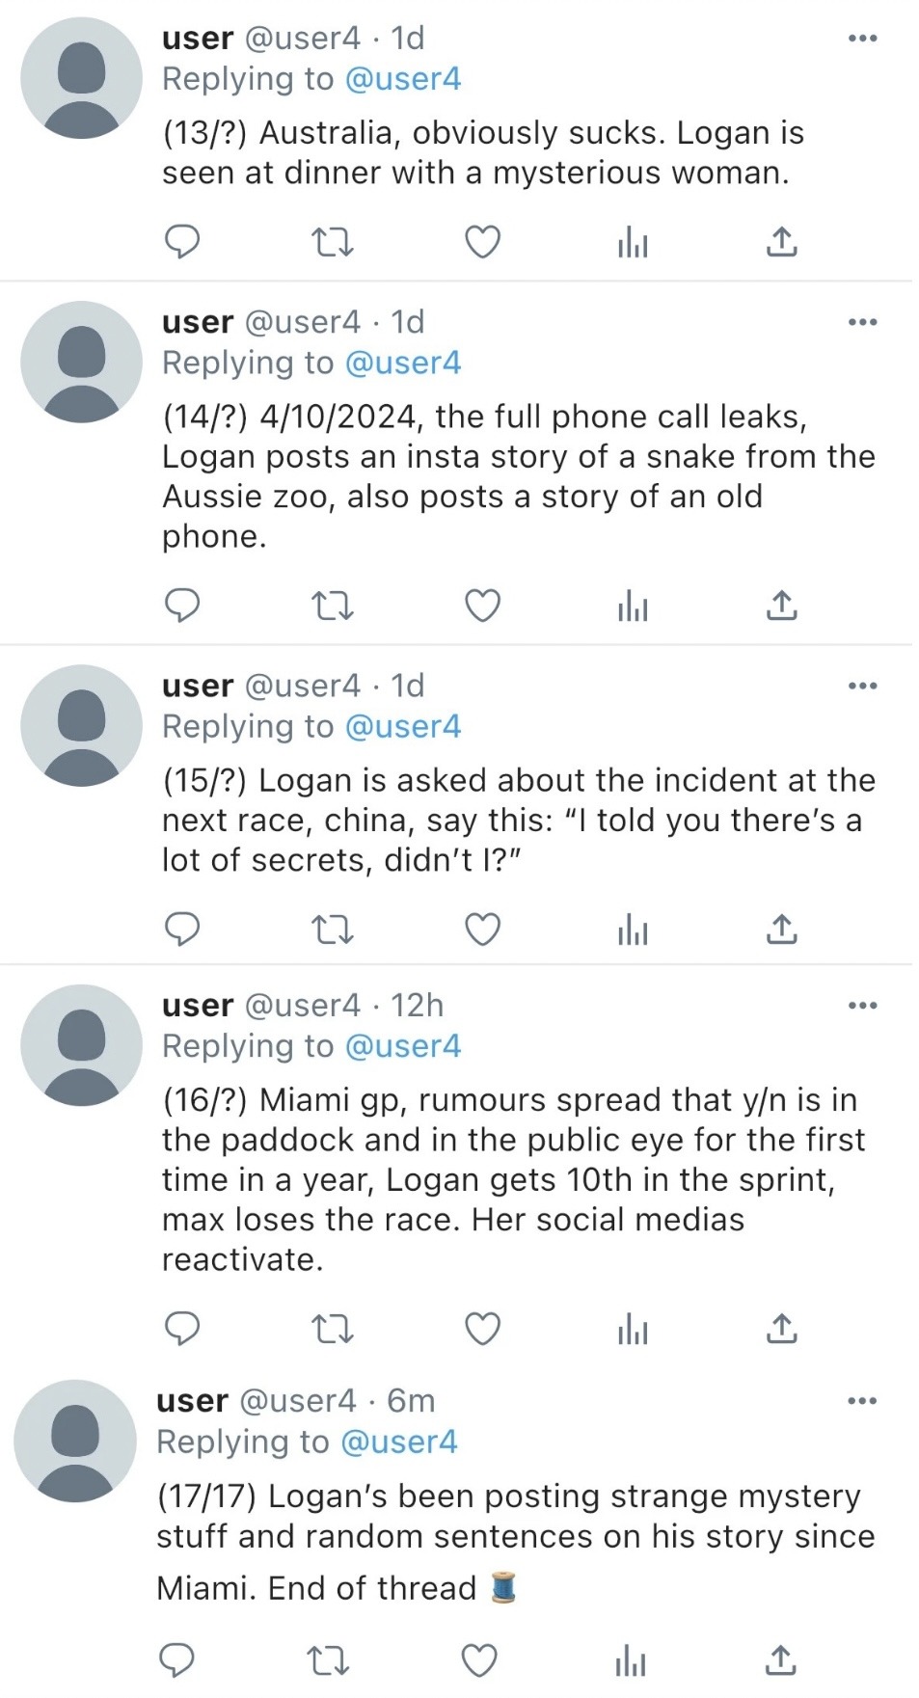Like the (13/?) Australia tweet
Image resolution: width=919 pixels, height=1698 pixels.
tap(482, 241)
